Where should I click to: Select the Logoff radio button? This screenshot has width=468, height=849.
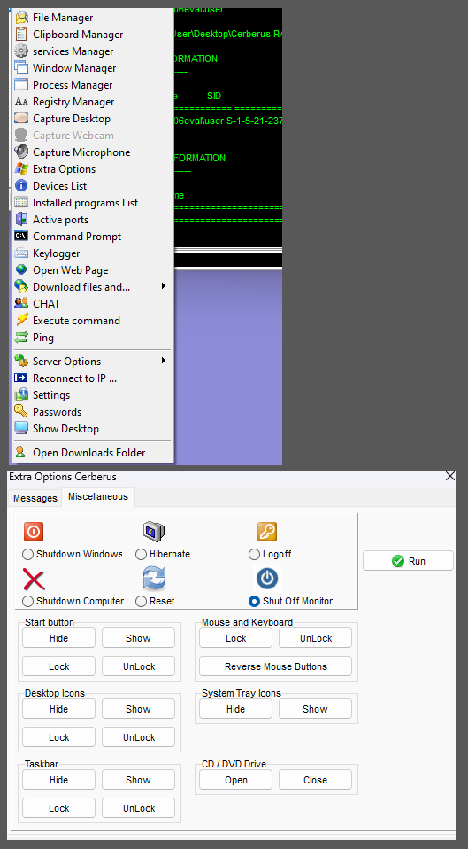click(254, 555)
